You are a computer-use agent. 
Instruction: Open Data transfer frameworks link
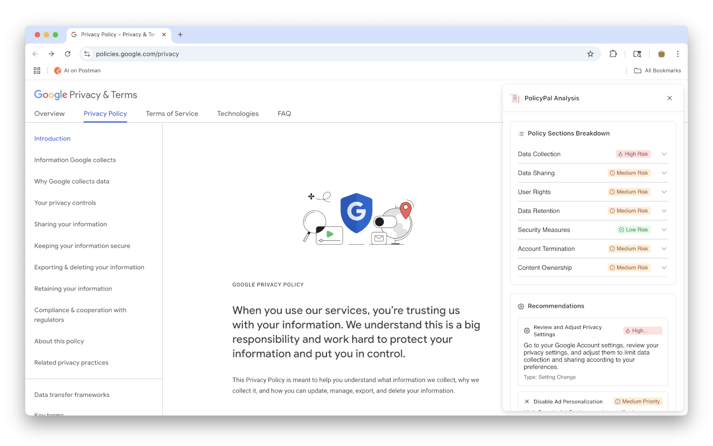tap(72, 395)
